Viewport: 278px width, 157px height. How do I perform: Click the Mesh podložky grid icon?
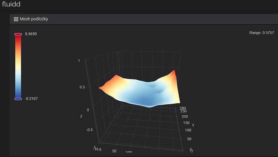pyautogui.click(x=16, y=19)
